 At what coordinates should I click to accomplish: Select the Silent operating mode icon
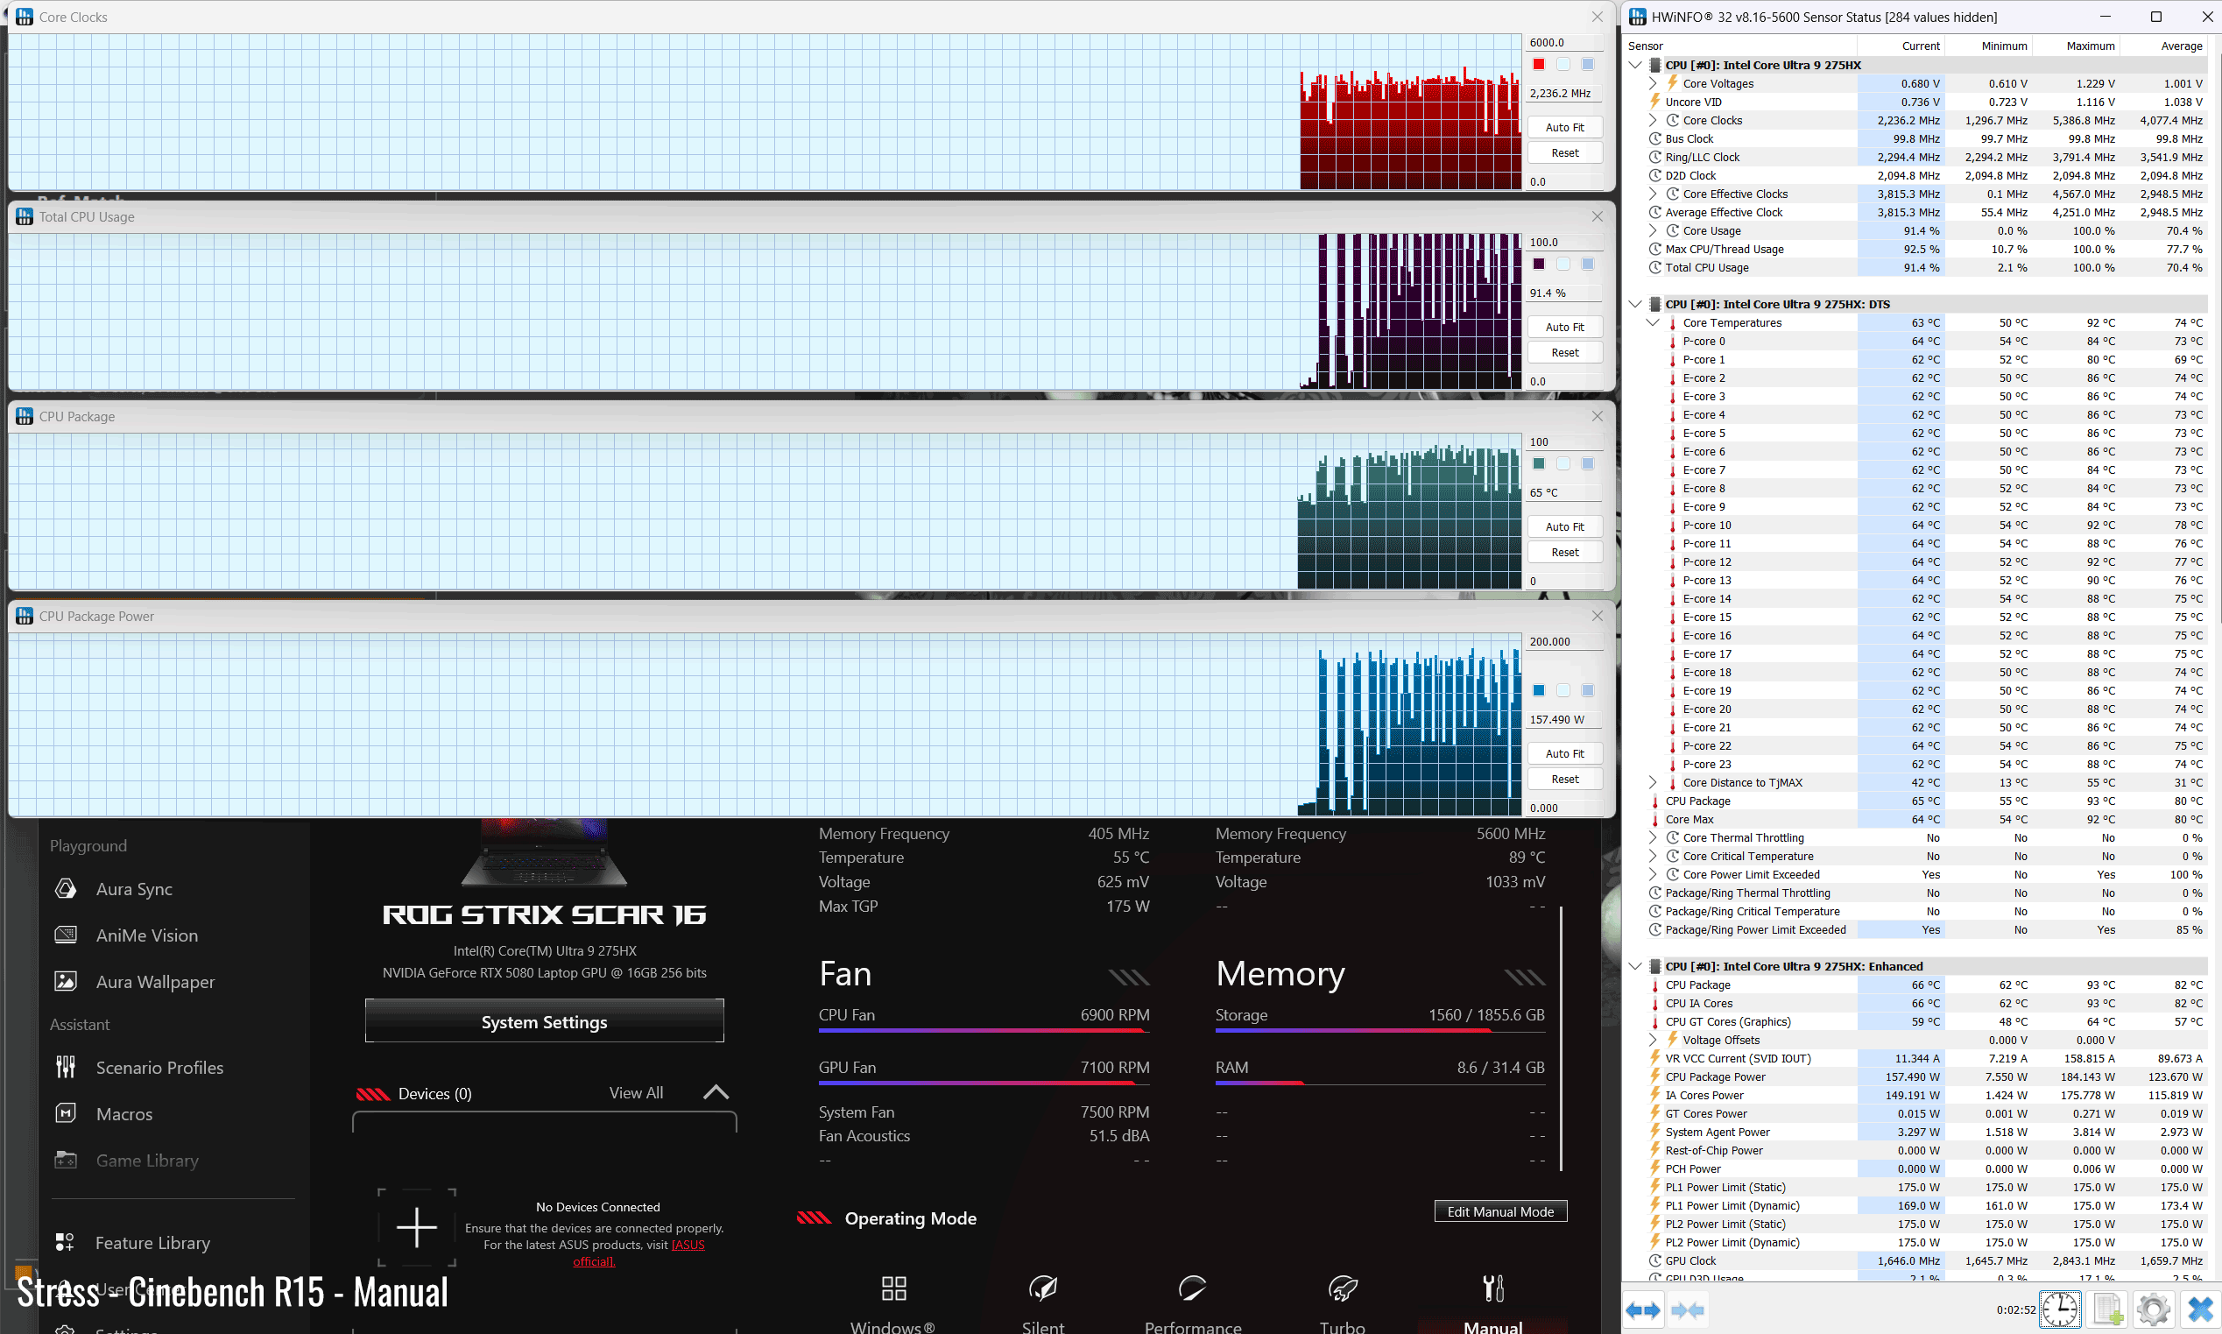click(x=1043, y=1288)
